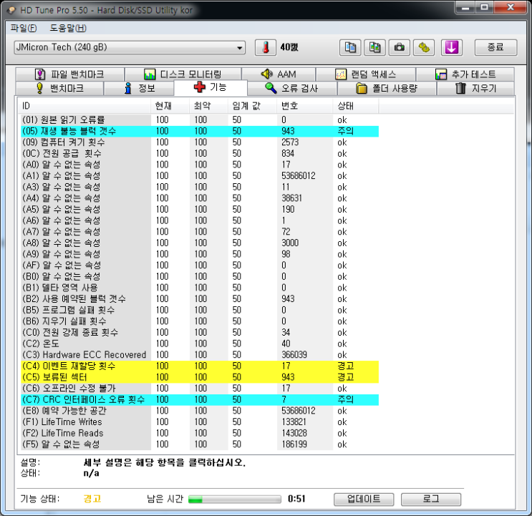532x516 pixels.
Task: Open the 파일(F) menu
Action: click(24, 28)
